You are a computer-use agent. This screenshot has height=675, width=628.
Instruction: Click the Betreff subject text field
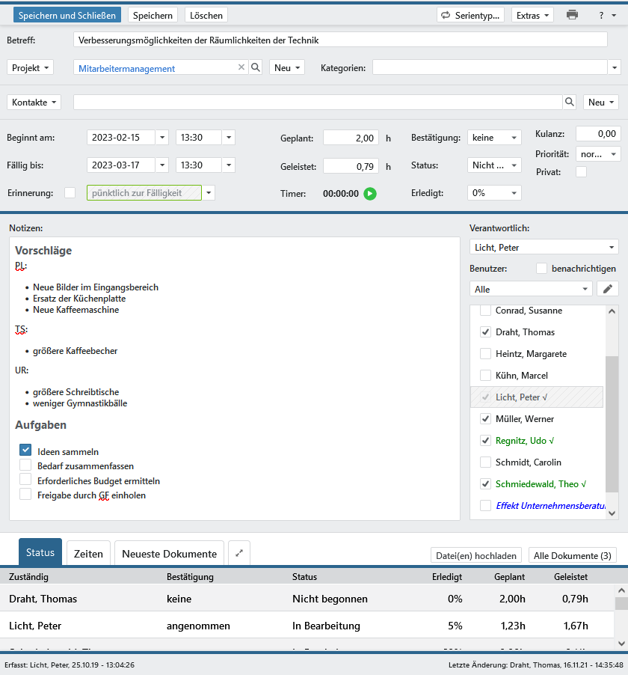pos(340,40)
